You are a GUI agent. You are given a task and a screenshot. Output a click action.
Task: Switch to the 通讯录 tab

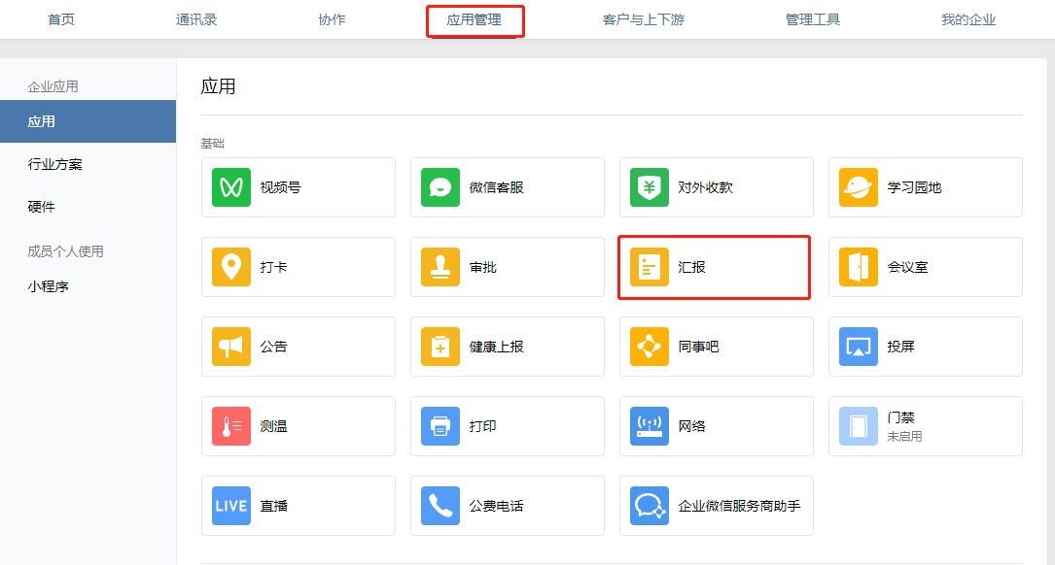pyautogui.click(x=196, y=19)
